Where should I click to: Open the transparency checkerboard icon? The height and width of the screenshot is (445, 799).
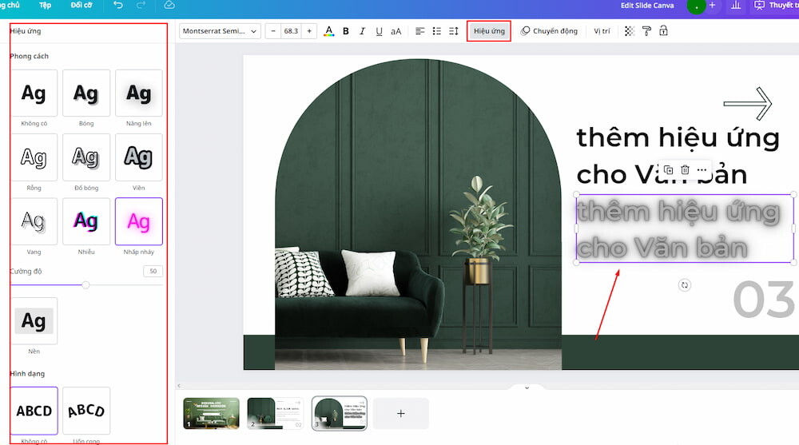pos(630,31)
